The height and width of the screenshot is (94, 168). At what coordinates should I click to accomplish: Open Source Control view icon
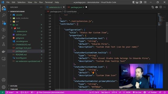pos(4,23)
